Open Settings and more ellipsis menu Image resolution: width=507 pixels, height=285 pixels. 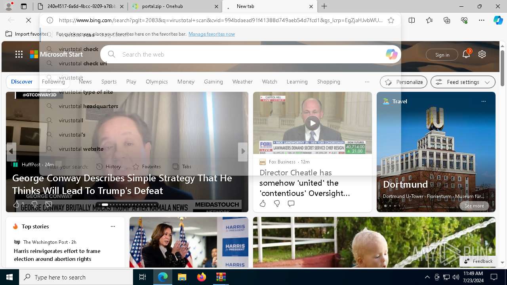click(x=482, y=20)
